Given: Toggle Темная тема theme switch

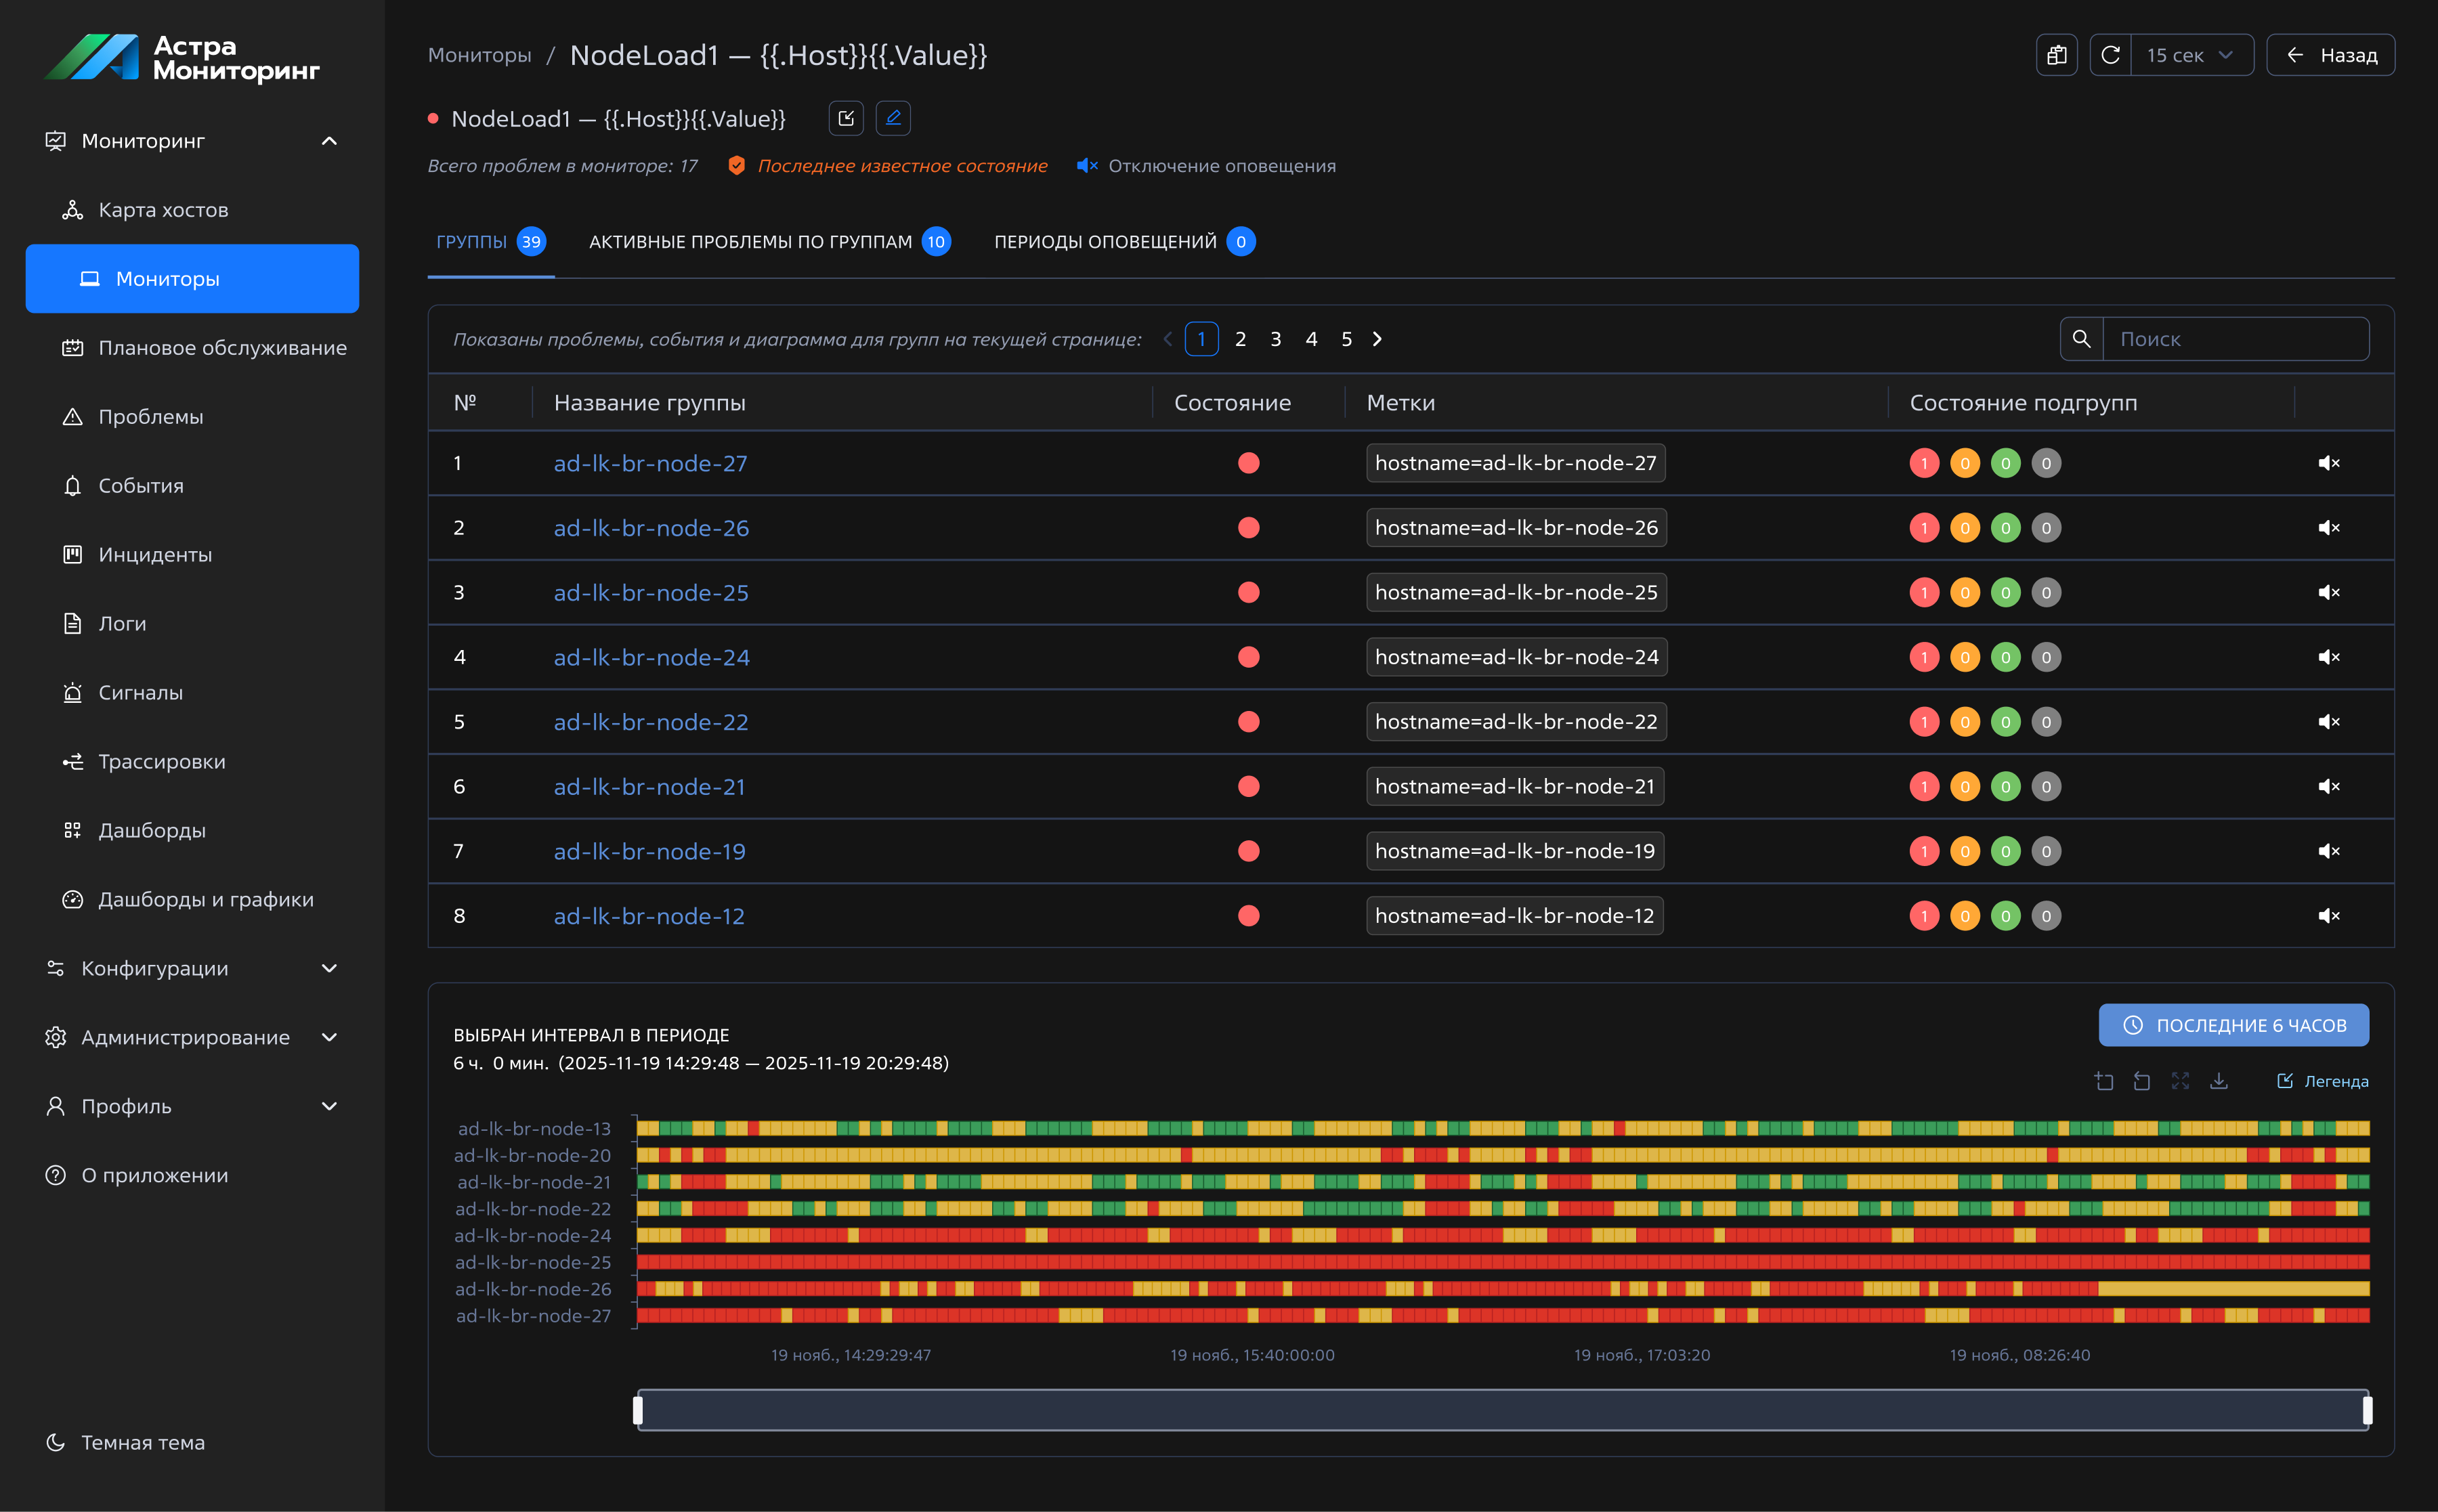Looking at the screenshot, I should click(142, 1442).
